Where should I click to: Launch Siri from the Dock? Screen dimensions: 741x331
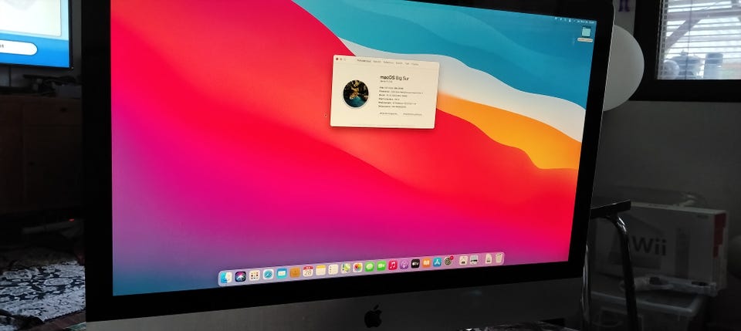(241, 276)
